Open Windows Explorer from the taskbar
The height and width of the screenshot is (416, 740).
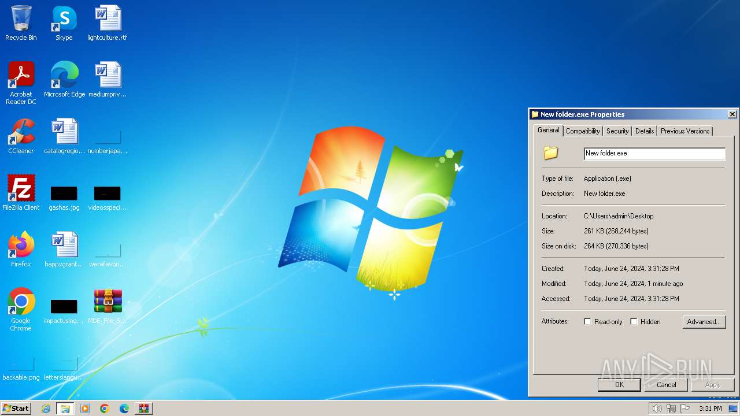[65, 408]
